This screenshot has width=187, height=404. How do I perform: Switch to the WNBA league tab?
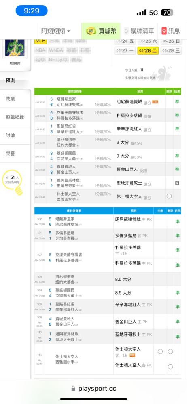(56, 50)
